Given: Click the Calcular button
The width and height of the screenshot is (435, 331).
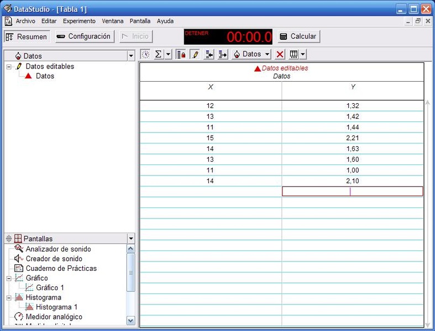Looking at the screenshot, I should click(298, 36).
